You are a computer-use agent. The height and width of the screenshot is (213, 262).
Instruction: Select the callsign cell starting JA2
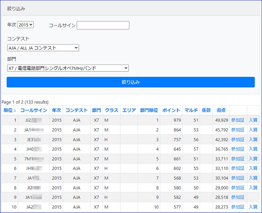pyautogui.click(x=34, y=207)
